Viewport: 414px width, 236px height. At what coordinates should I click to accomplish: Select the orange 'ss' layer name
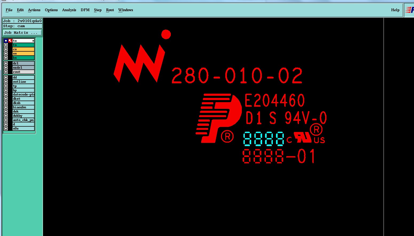coord(23,53)
